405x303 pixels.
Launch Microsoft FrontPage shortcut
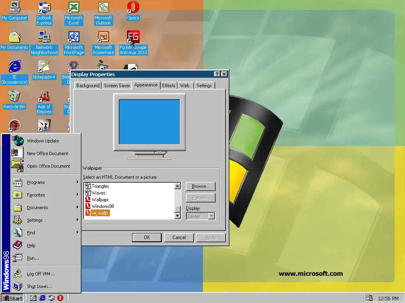pyautogui.click(x=74, y=43)
